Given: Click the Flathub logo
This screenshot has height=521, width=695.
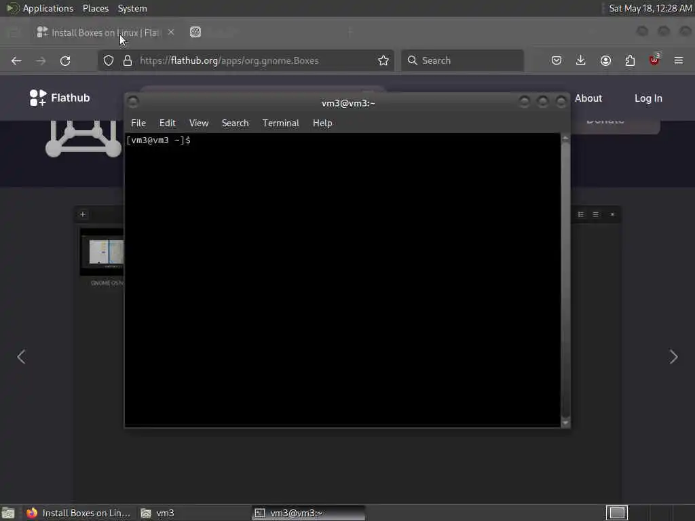Looking at the screenshot, I should [60, 98].
